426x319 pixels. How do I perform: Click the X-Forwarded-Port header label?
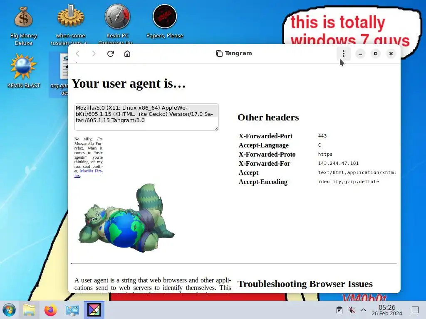(x=265, y=136)
